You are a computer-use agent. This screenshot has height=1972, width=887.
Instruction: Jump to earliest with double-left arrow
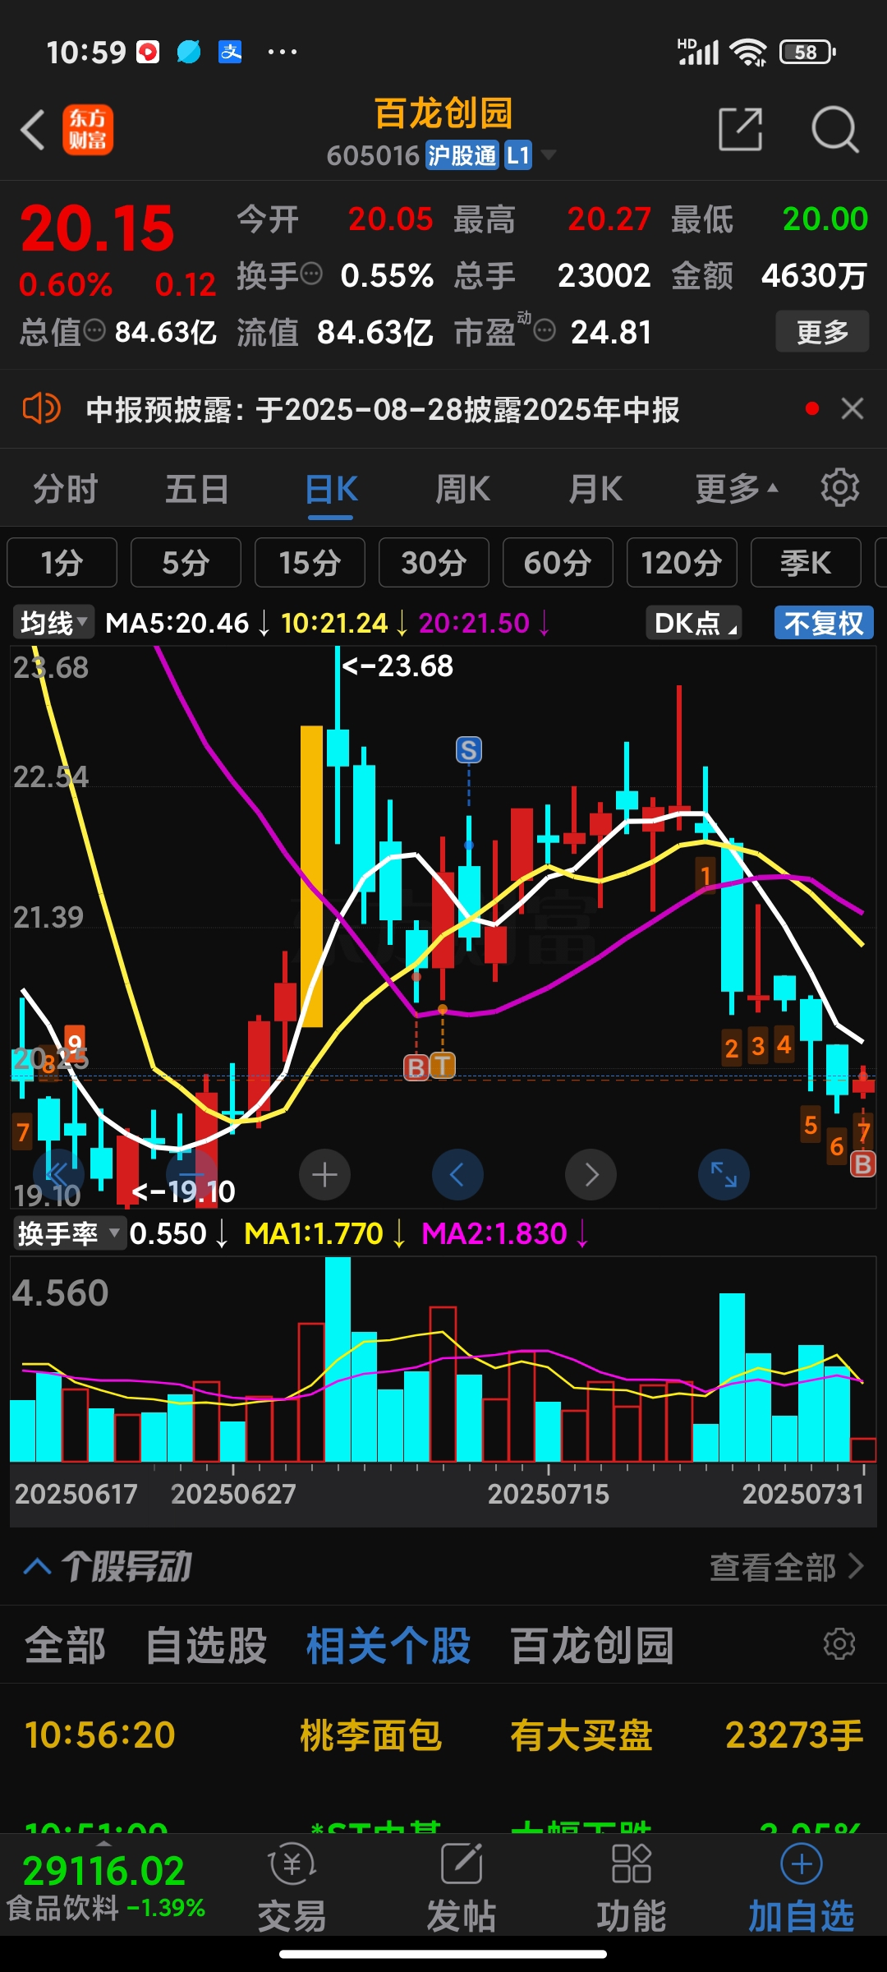57,1174
